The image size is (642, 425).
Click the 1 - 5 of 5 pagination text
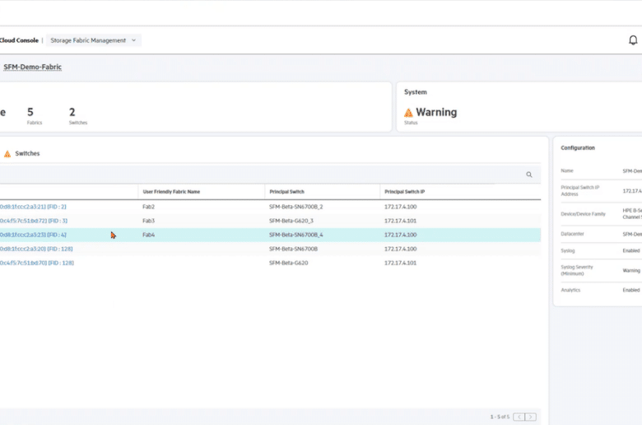pos(500,417)
